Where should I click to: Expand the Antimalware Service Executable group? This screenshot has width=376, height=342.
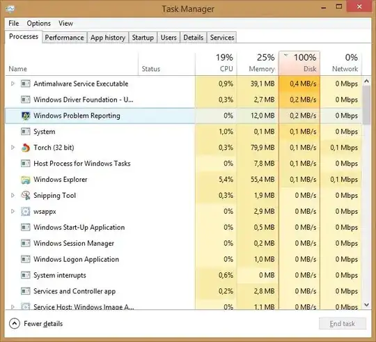coord(13,84)
